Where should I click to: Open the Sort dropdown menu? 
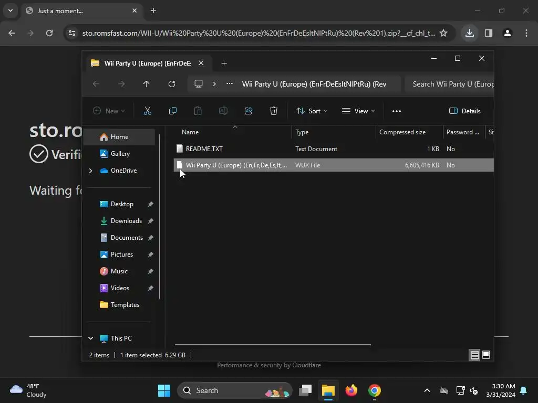[312, 111]
